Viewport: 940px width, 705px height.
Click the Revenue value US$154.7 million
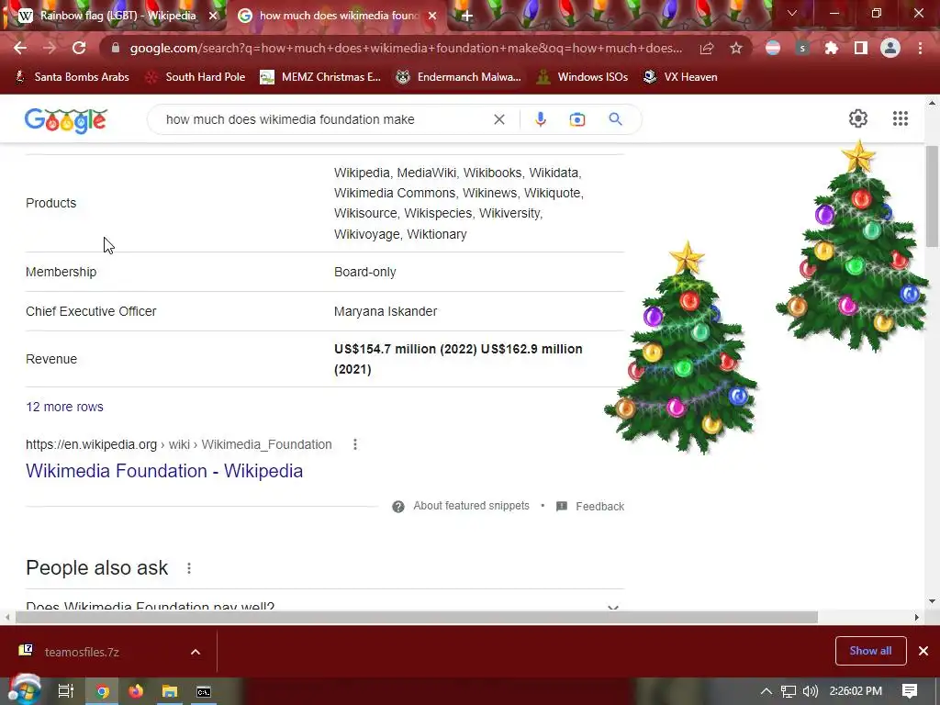coord(458,359)
